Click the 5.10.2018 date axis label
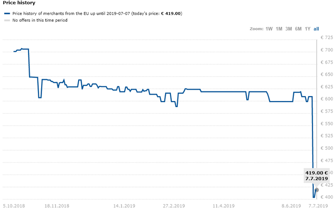The image size is (335, 211). [x=14, y=206]
